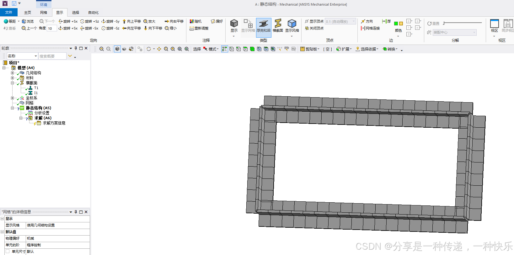Toggle 关闭顶点 close vertices

(x=314, y=28)
